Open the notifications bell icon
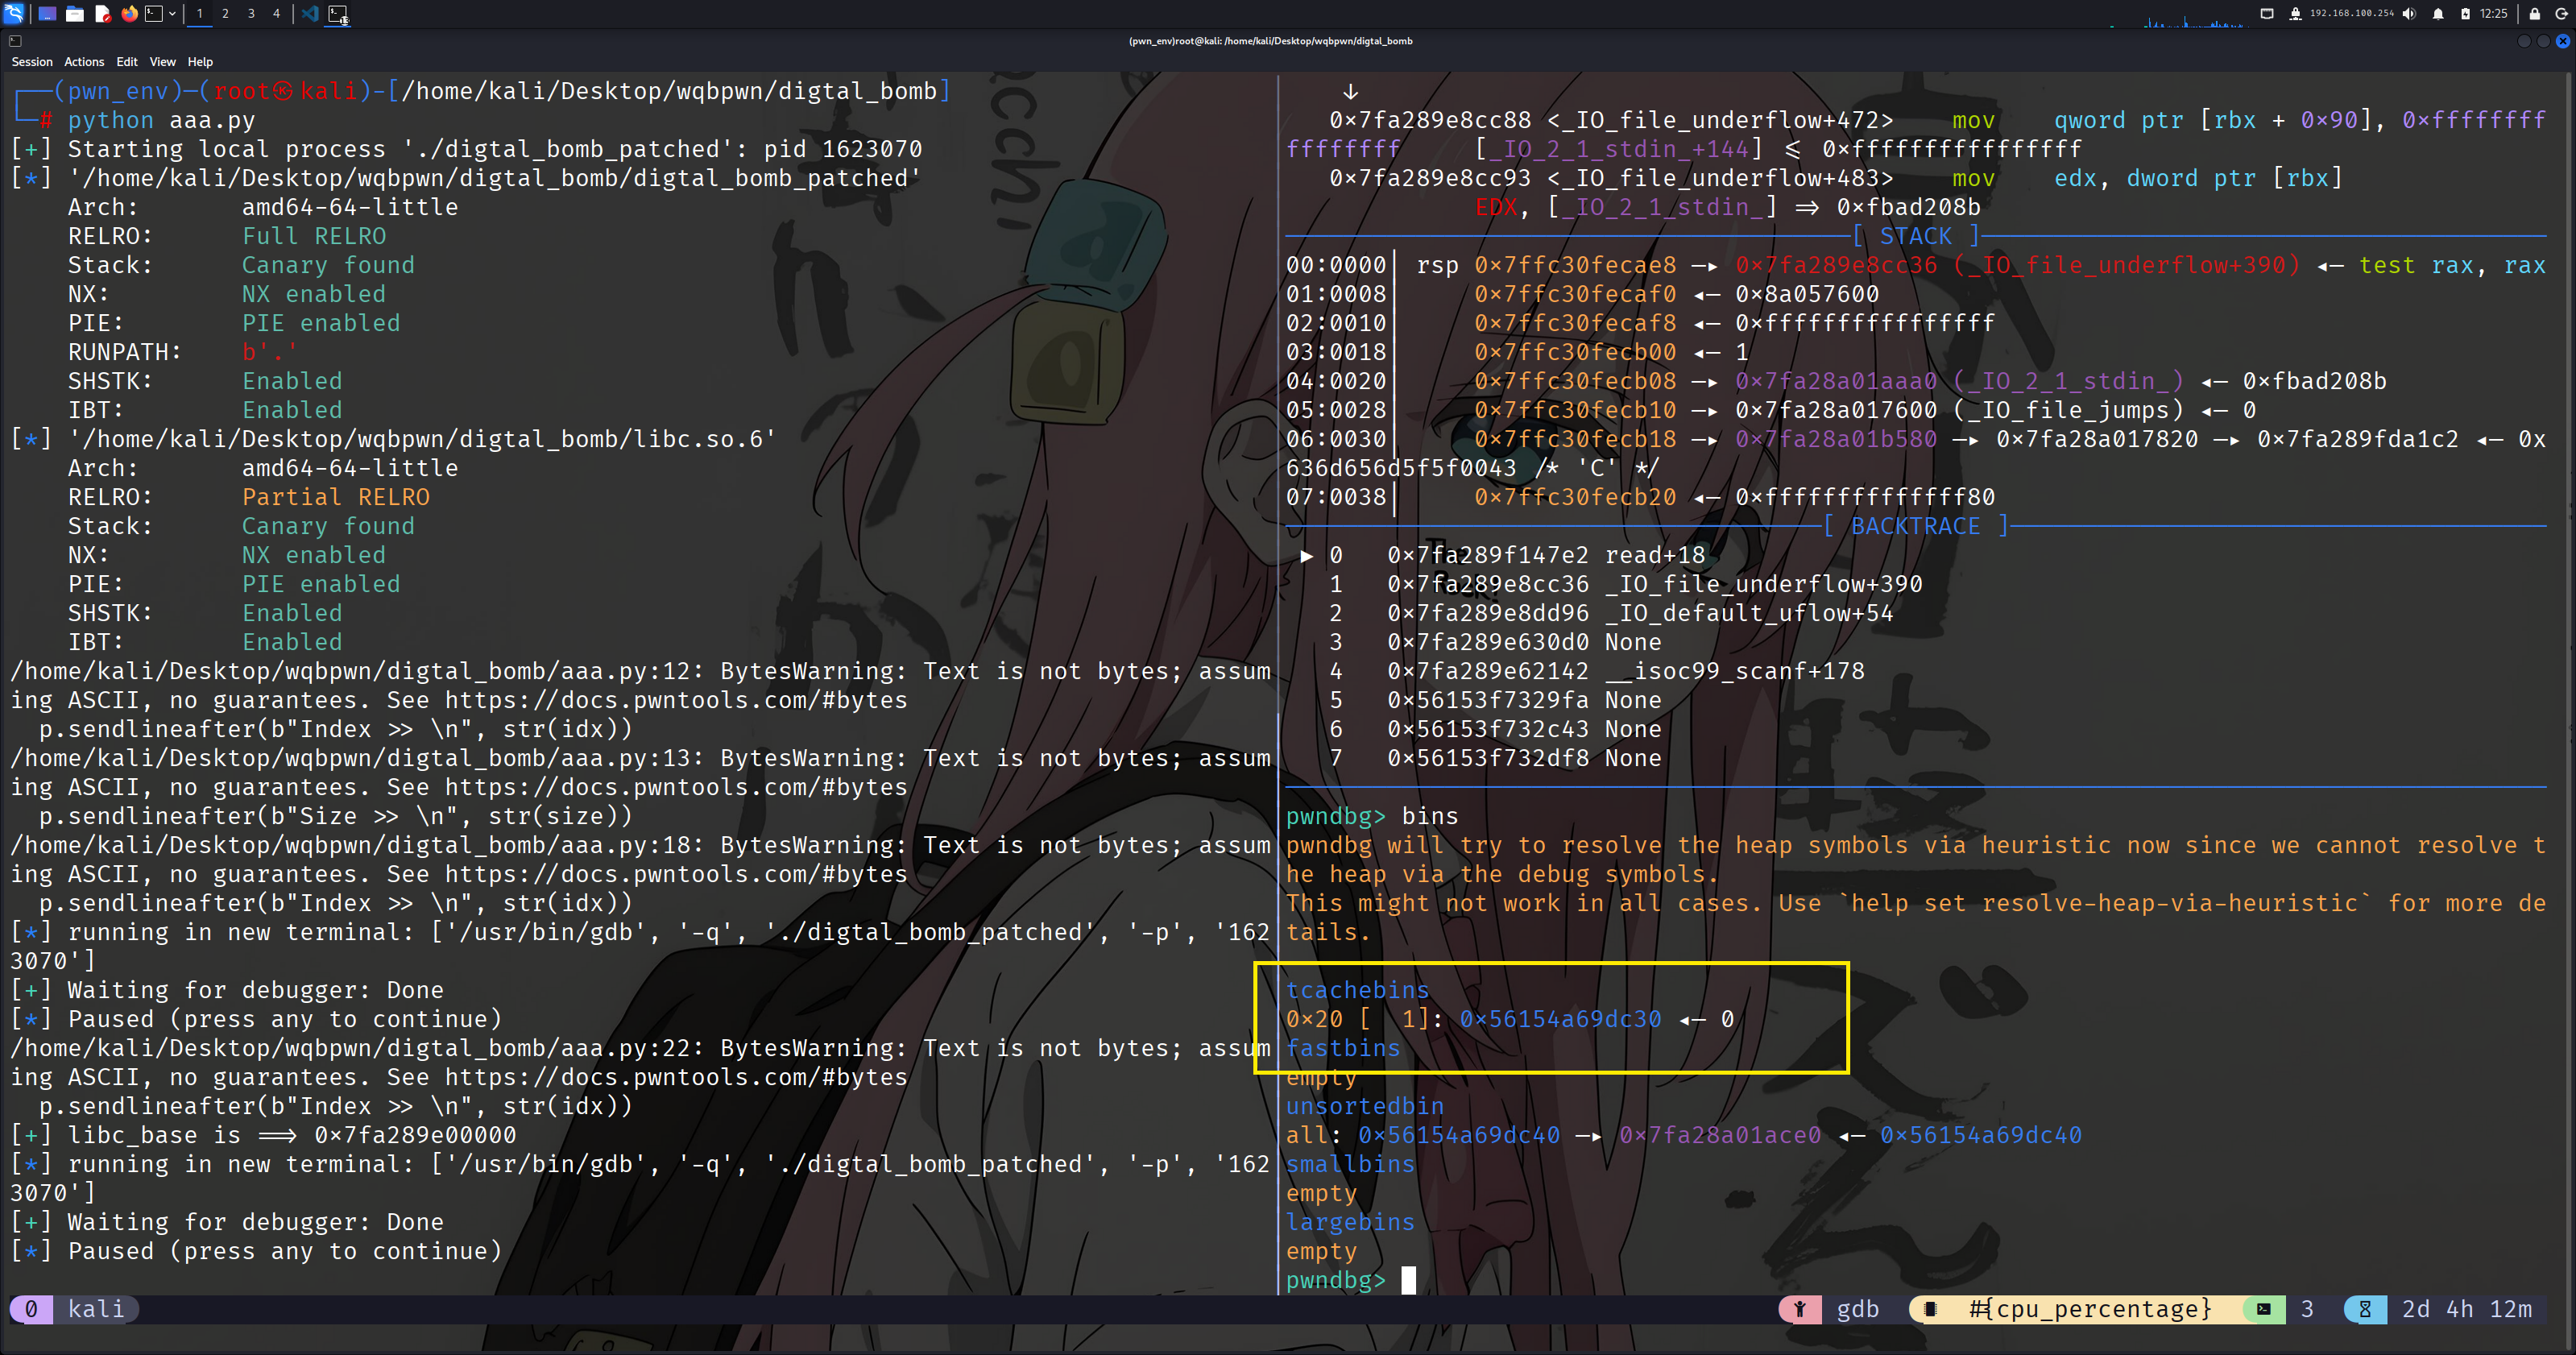Image resolution: width=2576 pixels, height=1355 pixels. click(2438, 14)
